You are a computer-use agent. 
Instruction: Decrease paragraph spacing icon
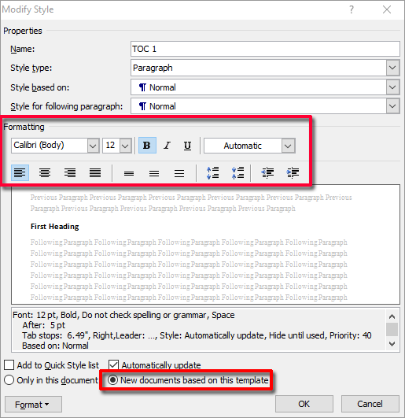tap(237, 172)
